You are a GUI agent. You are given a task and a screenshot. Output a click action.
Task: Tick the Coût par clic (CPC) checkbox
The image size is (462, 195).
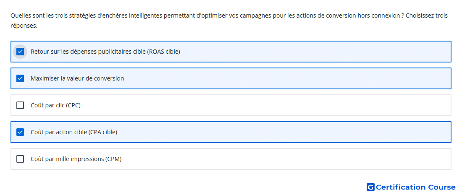coord(20,105)
